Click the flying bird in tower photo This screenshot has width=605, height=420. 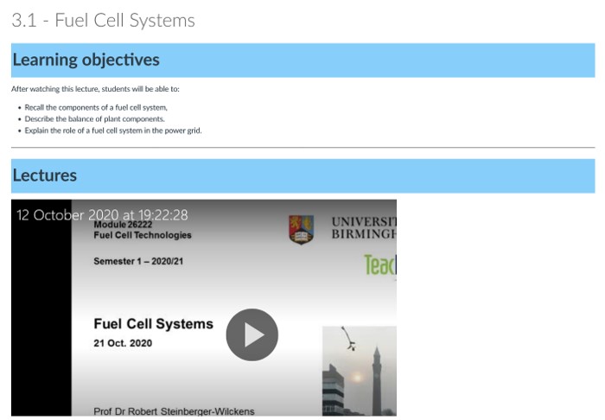[x=347, y=338]
